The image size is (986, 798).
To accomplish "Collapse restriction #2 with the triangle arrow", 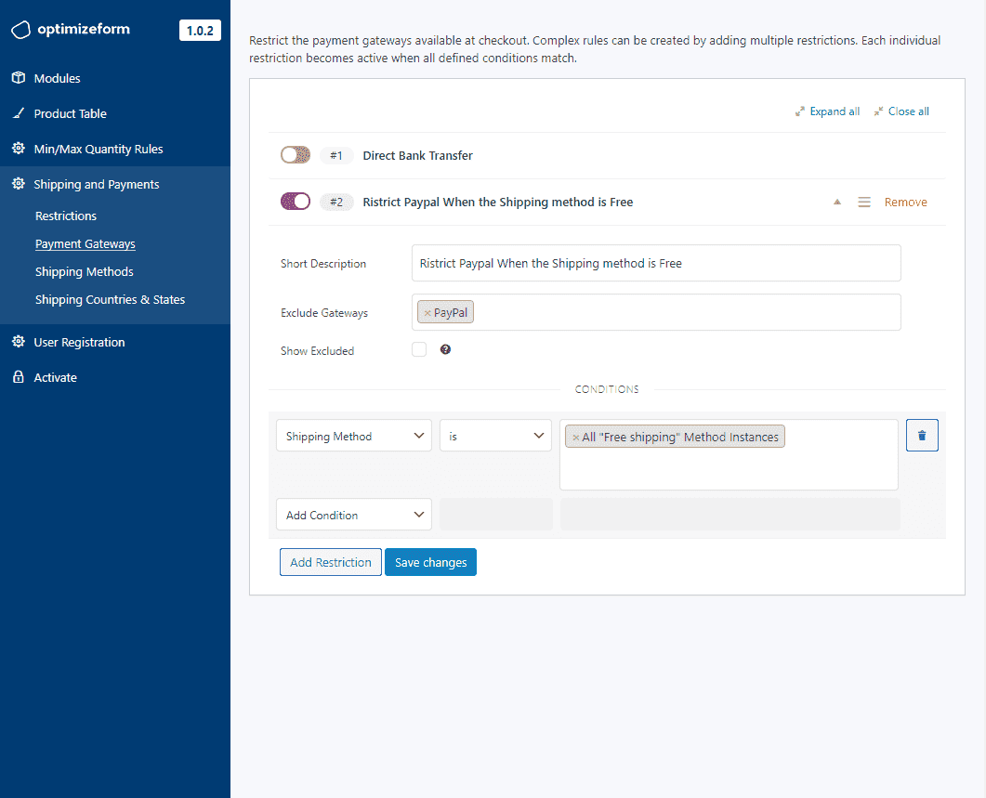I will (837, 202).
